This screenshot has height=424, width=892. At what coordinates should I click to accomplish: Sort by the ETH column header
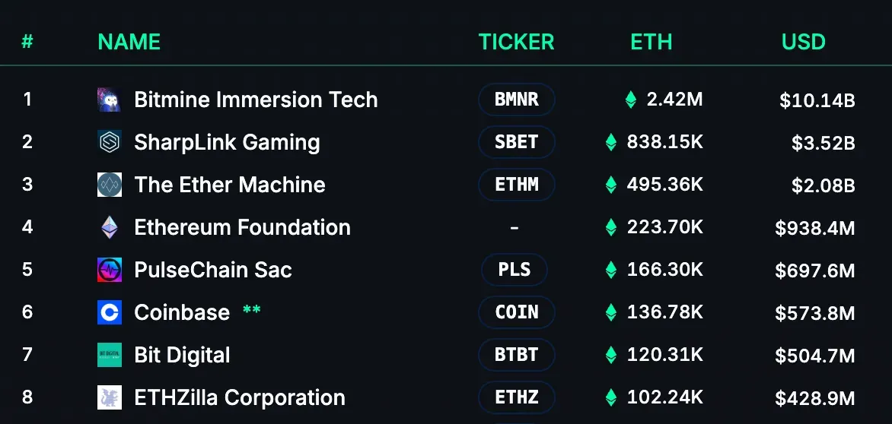pyautogui.click(x=651, y=42)
